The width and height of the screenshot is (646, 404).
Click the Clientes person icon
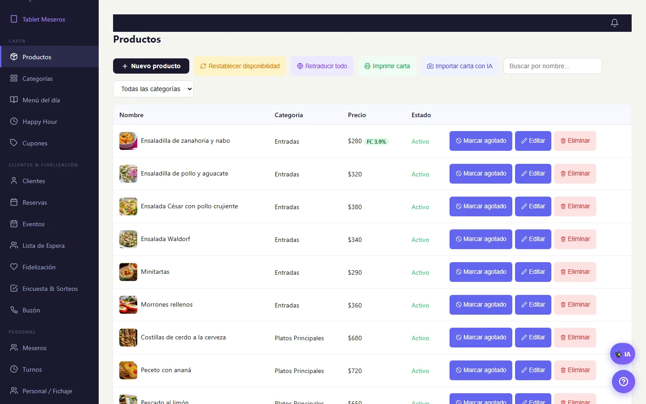[14, 180]
